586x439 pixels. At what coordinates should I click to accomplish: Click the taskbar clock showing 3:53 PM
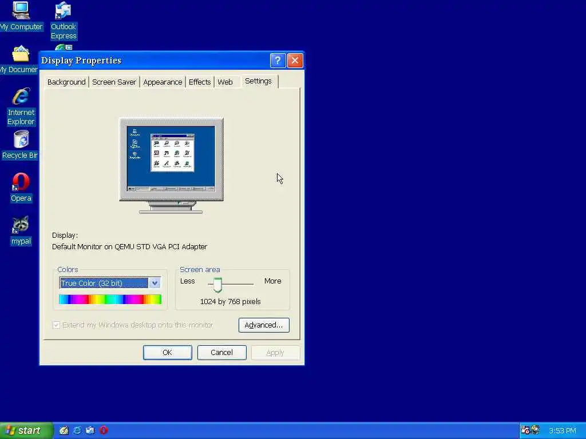[x=563, y=431]
